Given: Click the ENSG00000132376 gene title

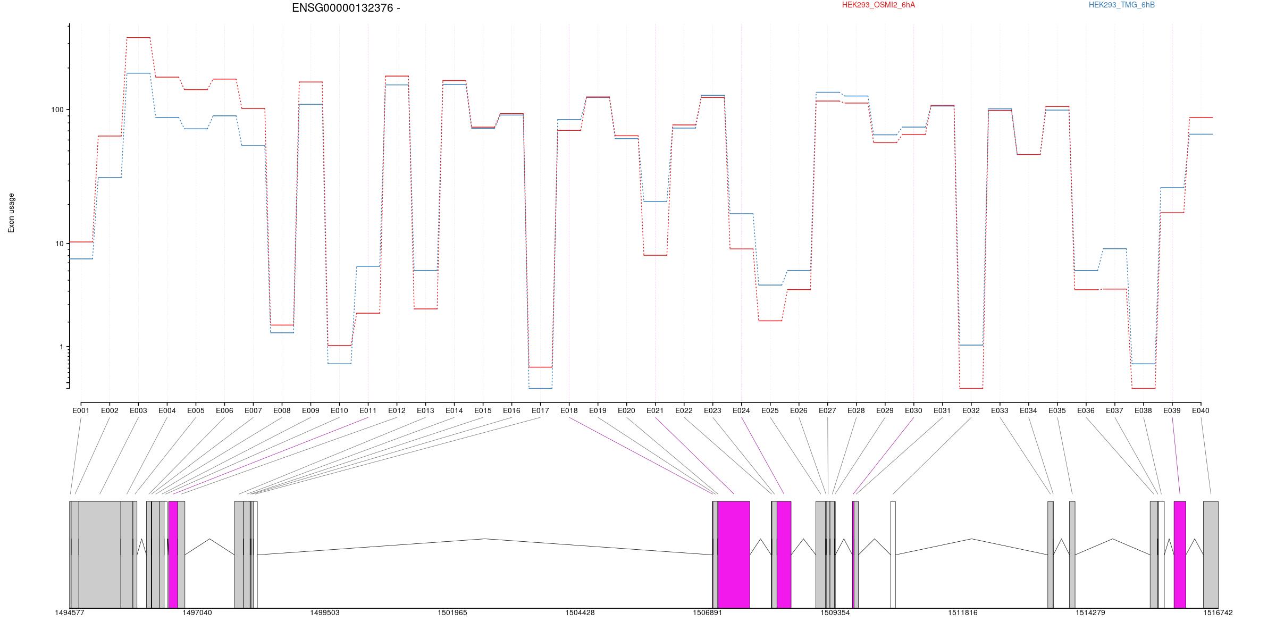Looking at the screenshot, I should point(346,8).
